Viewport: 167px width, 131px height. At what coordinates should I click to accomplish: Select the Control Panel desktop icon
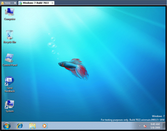tap(10, 60)
